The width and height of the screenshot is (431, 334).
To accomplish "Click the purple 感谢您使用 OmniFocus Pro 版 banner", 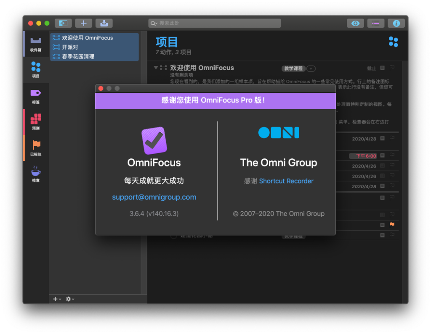I will 215,101.
